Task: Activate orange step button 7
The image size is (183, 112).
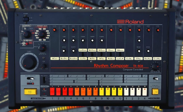Action: pos(89,91)
